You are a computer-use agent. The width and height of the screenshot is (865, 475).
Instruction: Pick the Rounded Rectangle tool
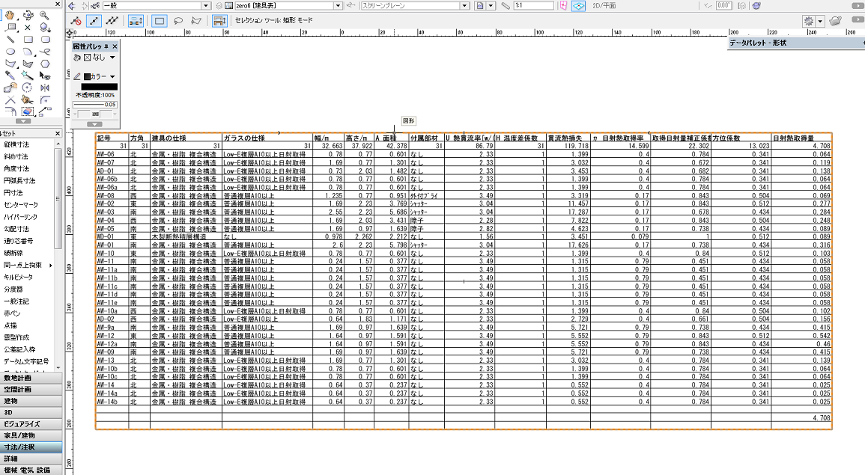pyautogui.click(x=45, y=40)
